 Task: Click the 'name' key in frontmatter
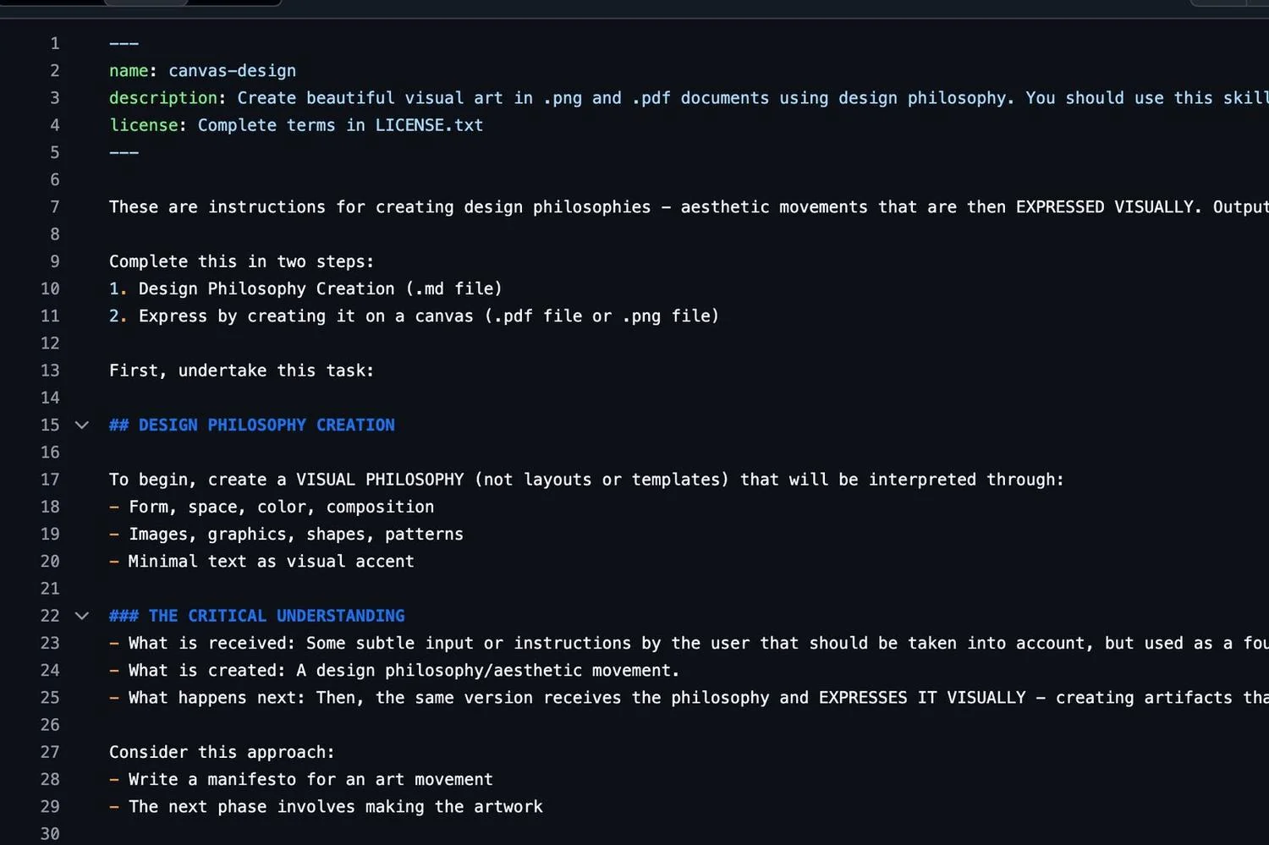129,71
